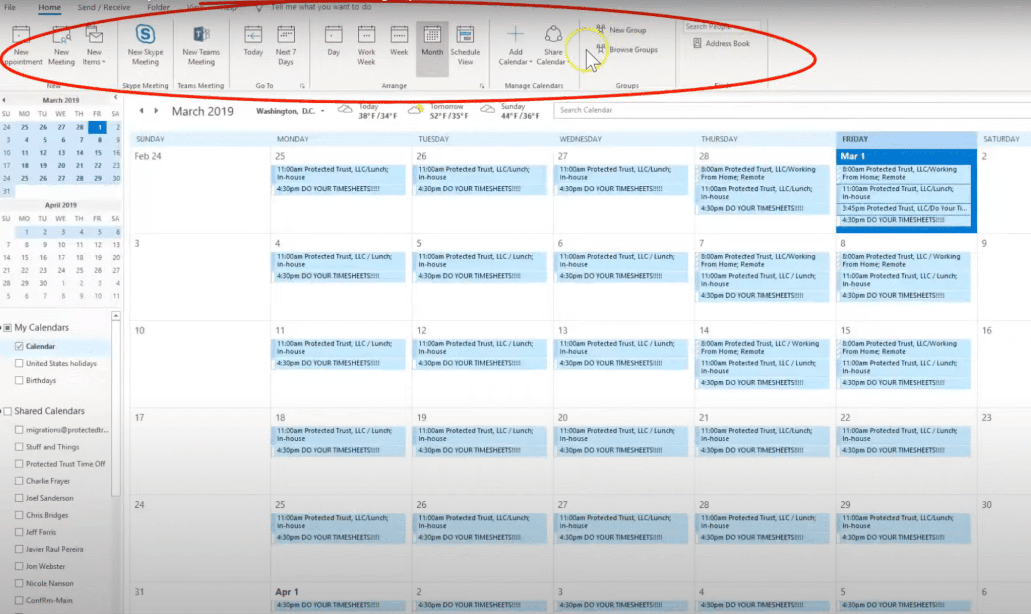This screenshot has height=614, width=1031.
Task: Open the Address Book
Action: point(721,43)
